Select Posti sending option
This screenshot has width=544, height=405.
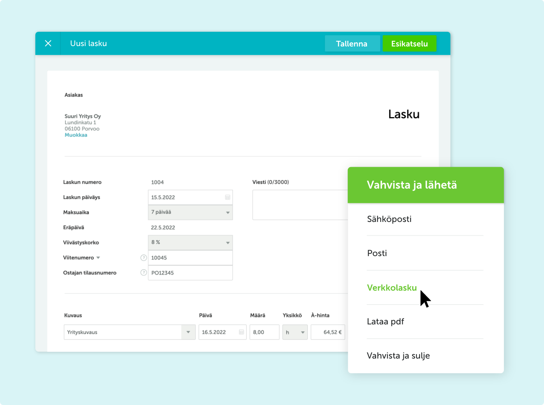pyautogui.click(x=377, y=253)
